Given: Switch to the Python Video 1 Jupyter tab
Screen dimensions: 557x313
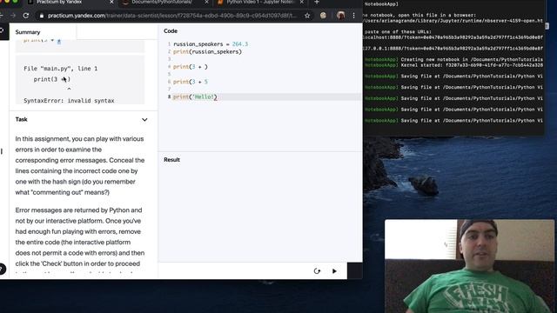Looking at the screenshot, I should [260, 2].
